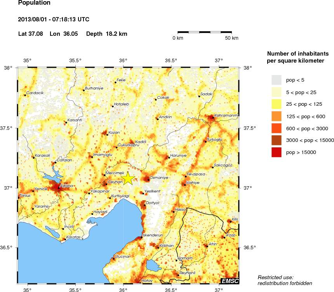Click the 'Lon 36.05' value
Image resolution: width=334 pixels, height=292 pixels.
click(x=64, y=34)
